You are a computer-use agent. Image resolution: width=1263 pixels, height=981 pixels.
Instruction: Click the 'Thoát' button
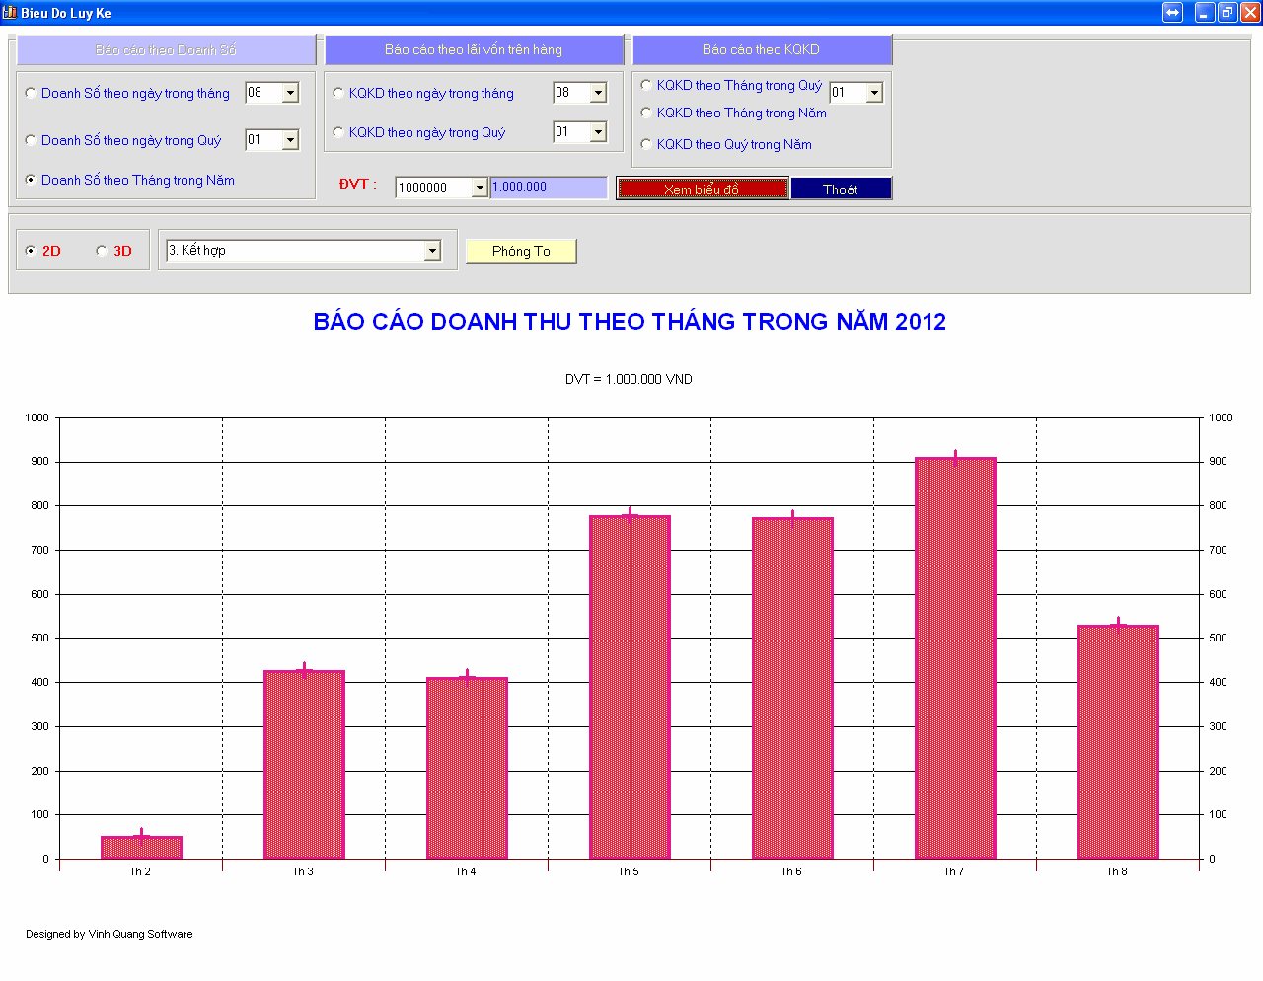click(x=841, y=189)
